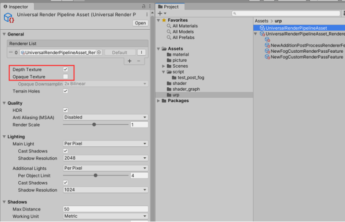The width and height of the screenshot is (345, 222).
Task: Click the magnifier icon in Project search
Action: (x=235, y=13)
